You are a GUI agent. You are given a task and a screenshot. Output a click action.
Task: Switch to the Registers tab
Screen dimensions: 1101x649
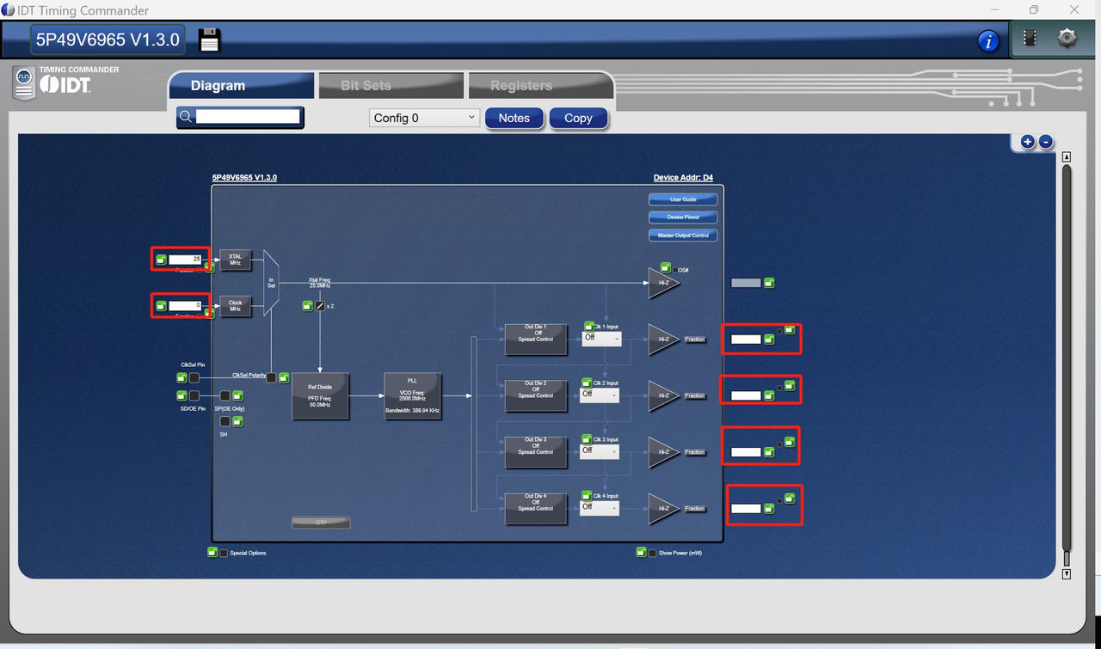[540, 85]
